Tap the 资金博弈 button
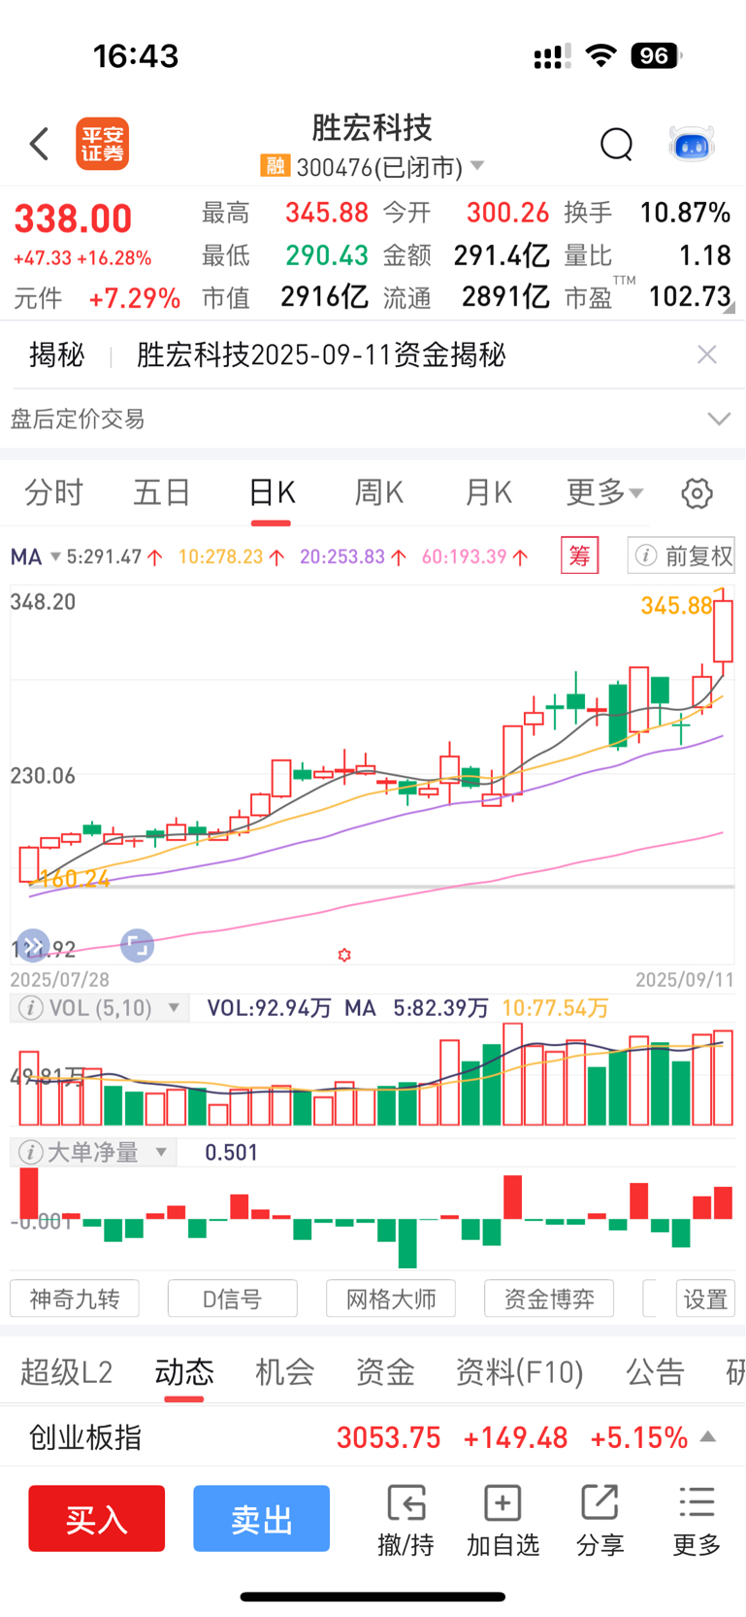Screen dimensions: 746x1617 549,1298
